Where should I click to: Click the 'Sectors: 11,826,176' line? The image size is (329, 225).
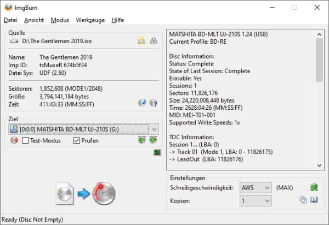pyautogui.click(x=194, y=93)
